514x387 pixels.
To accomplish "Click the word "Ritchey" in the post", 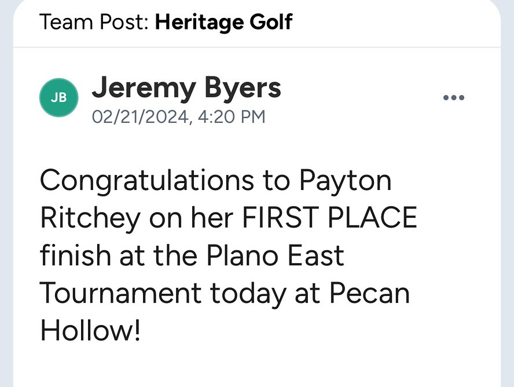I will click(x=90, y=218).
